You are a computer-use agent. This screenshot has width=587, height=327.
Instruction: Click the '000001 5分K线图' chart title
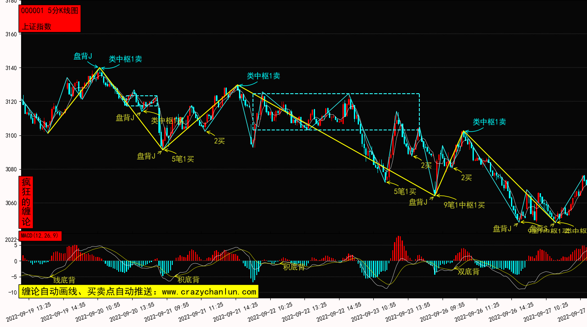[x=50, y=11]
